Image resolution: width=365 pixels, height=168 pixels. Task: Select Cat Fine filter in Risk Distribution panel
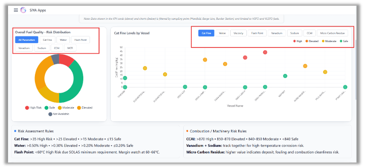[x=47, y=40]
